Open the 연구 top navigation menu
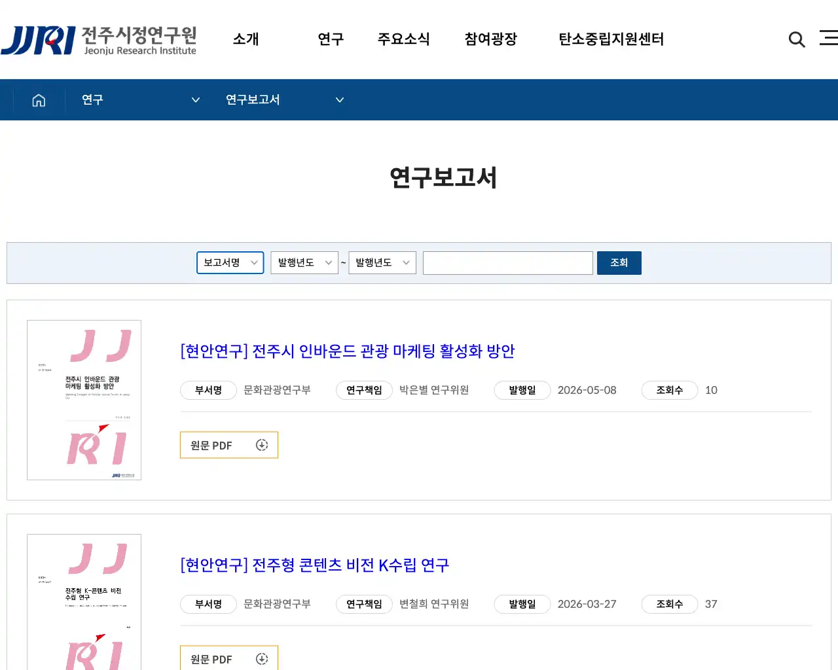838x670 pixels. pyautogui.click(x=331, y=39)
